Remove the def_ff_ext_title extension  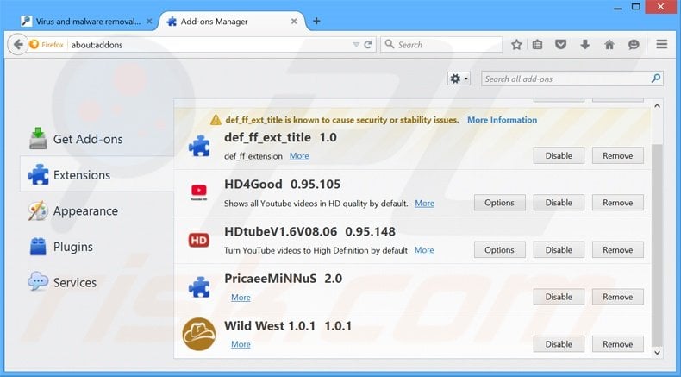pos(617,155)
